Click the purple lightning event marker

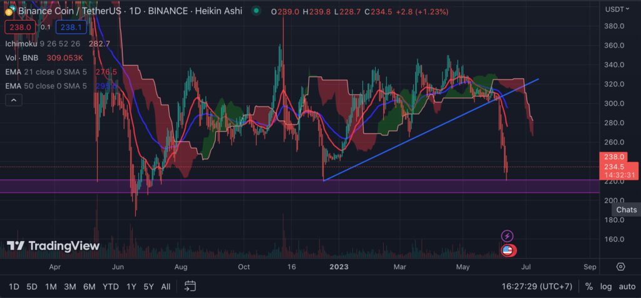tap(507, 236)
